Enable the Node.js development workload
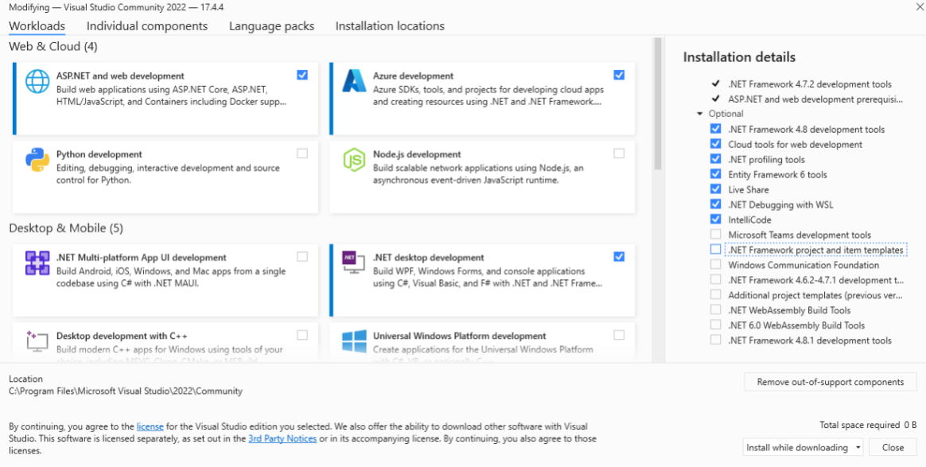Viewport: 926px width, 467px height. coord(619,154)
